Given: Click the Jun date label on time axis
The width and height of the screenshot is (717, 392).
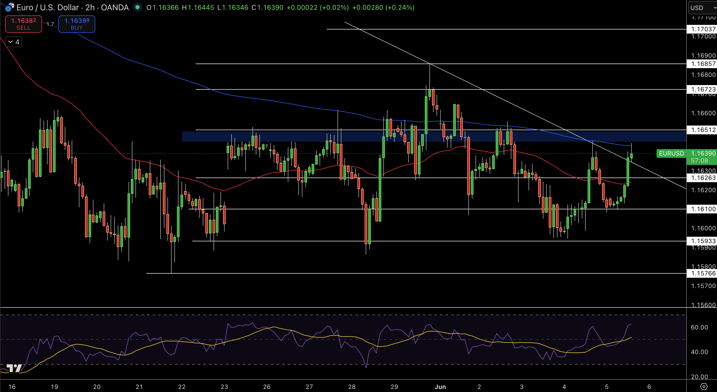Looking at the screenshot, I should [x=440, y=387].
